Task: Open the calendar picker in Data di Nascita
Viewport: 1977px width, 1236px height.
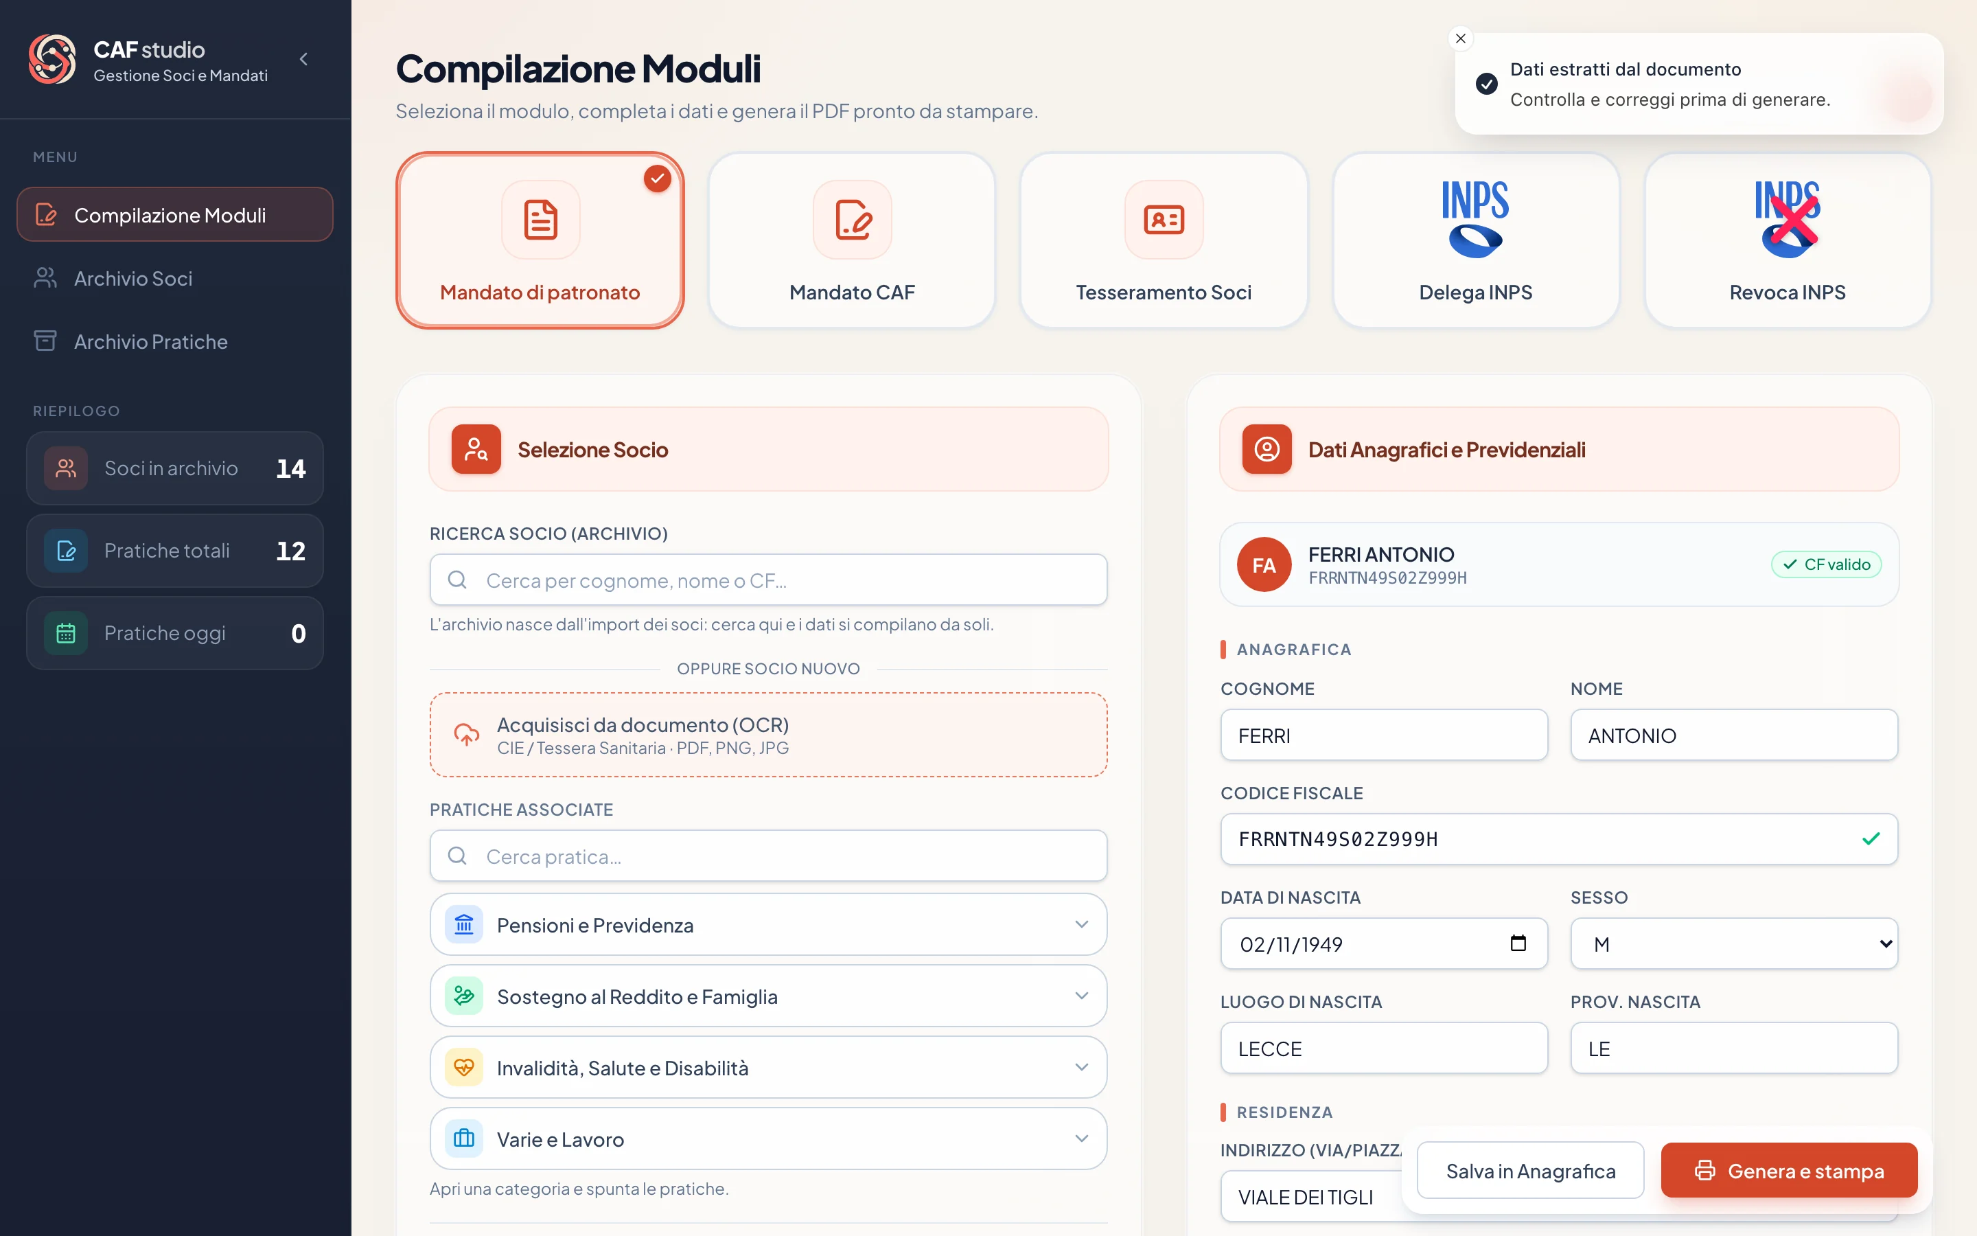Action: click(1518, 943)
